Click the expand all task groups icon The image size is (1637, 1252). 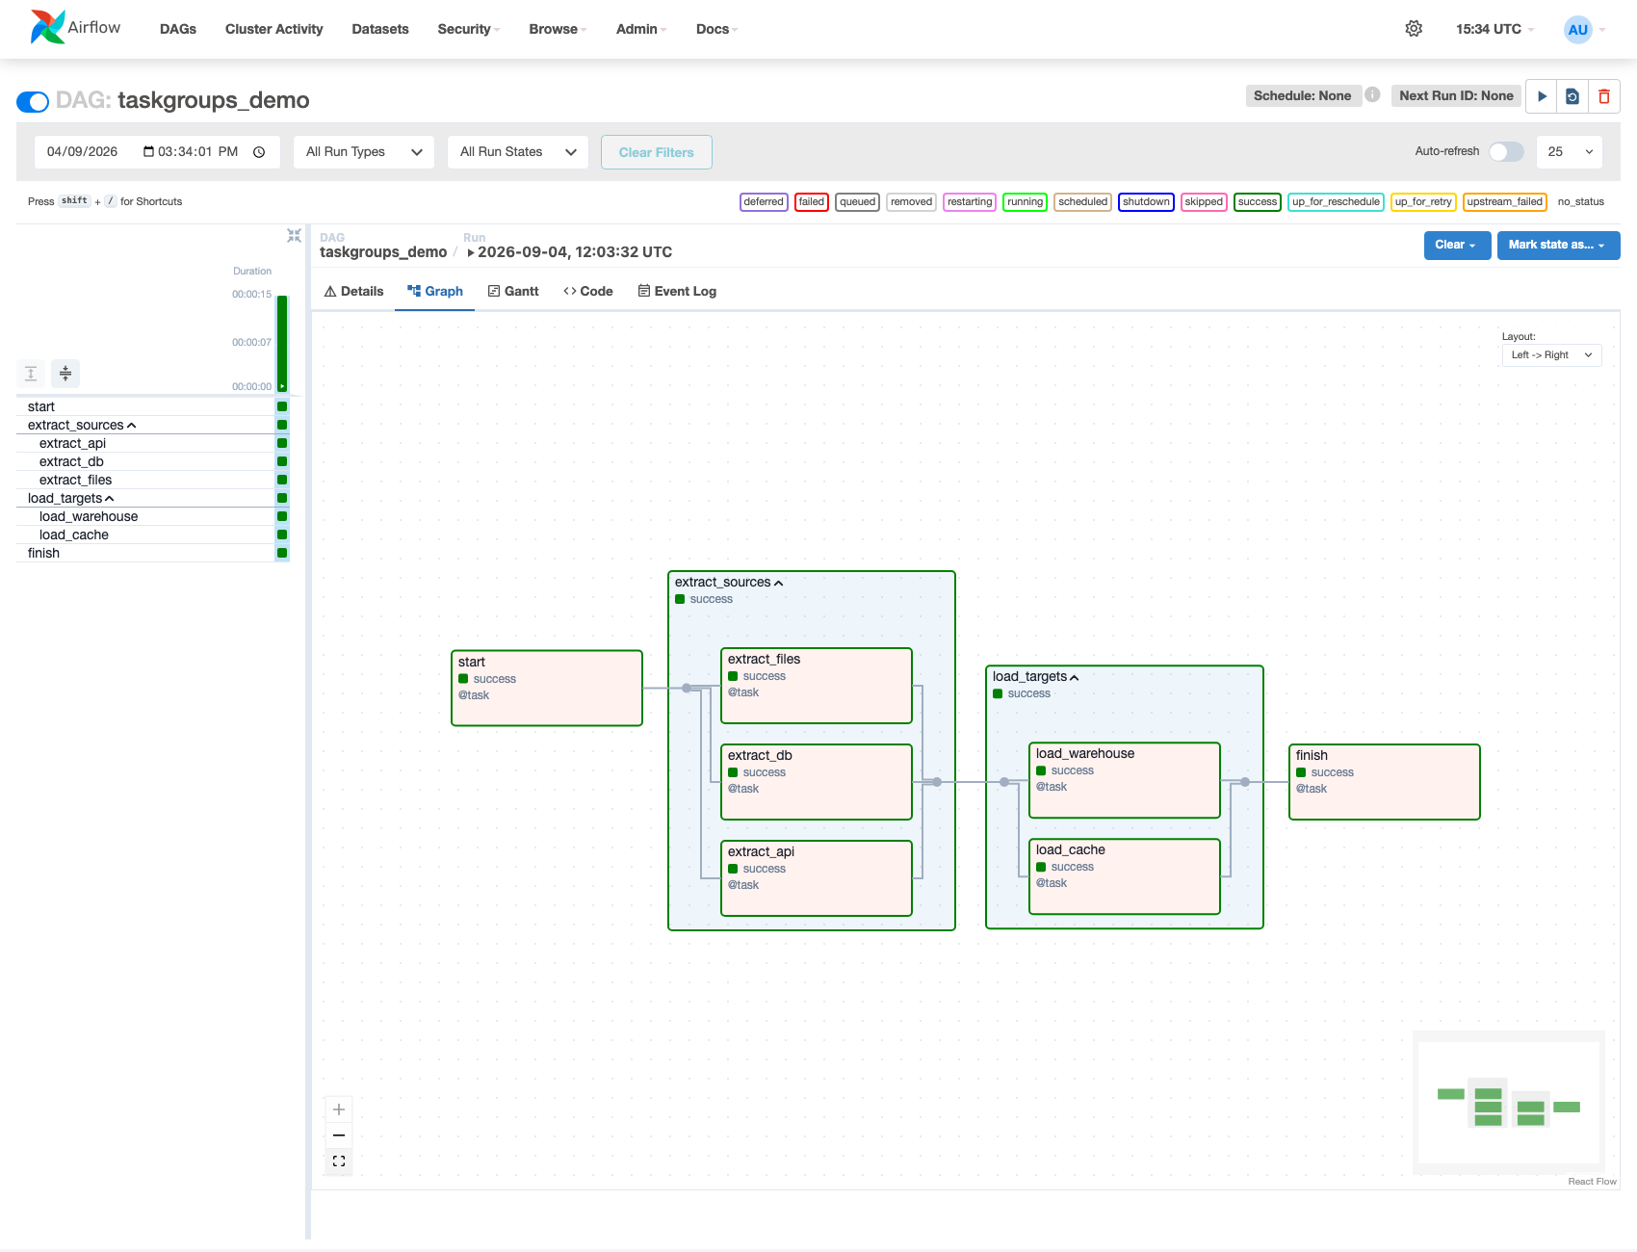point(31,374)
